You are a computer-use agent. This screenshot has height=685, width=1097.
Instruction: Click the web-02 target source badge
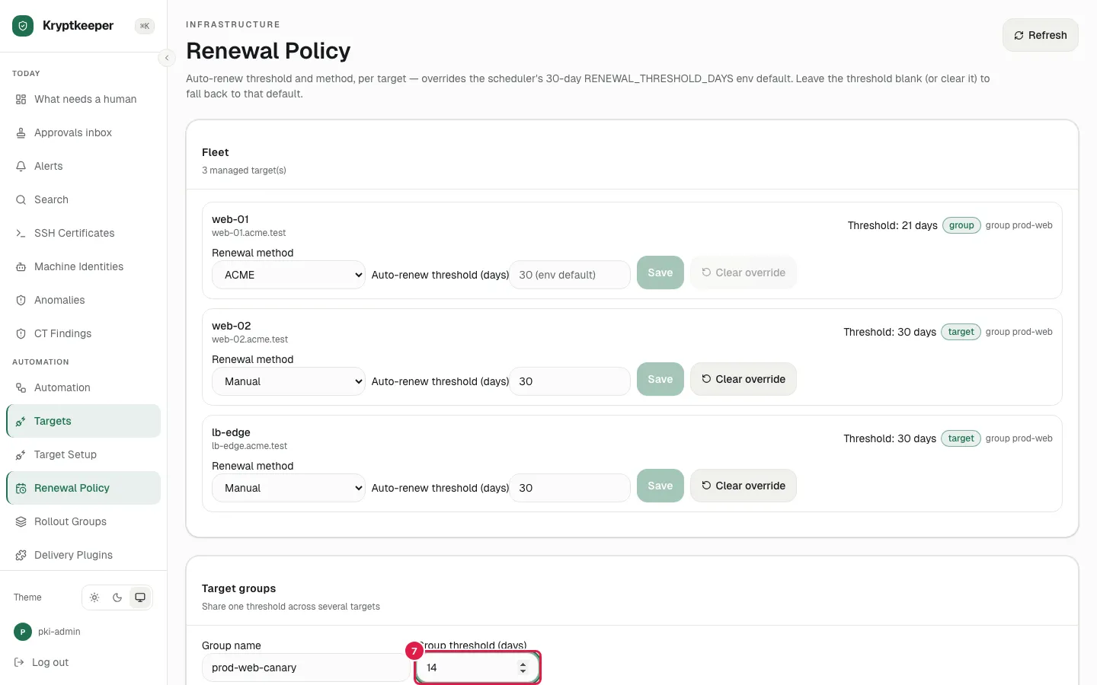(x=961, y=332)
